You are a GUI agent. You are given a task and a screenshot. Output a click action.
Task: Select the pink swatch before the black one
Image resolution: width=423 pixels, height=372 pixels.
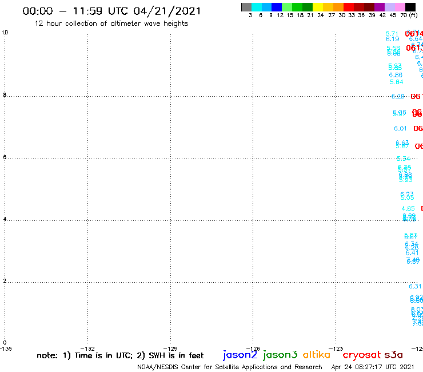pyautogui.click(x=400, y=7)
